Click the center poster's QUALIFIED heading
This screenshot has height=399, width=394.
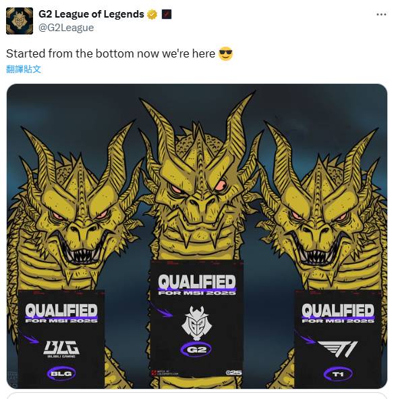(x=197, y=282)
